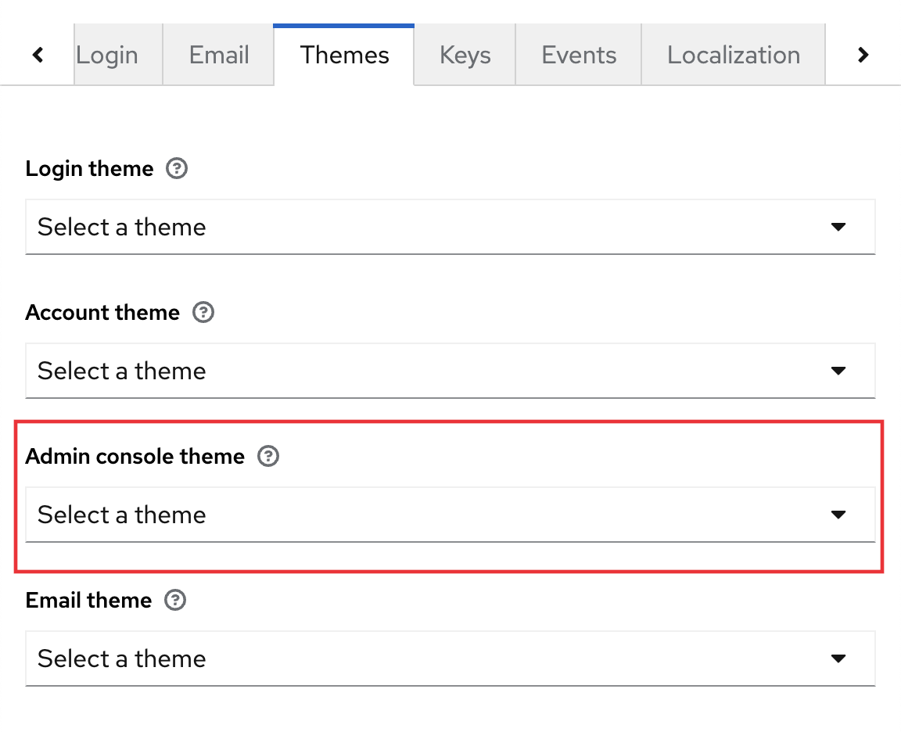Click the Login theme field label
The width and height of the screenshot is (901, 732).
tap(89, 169)
